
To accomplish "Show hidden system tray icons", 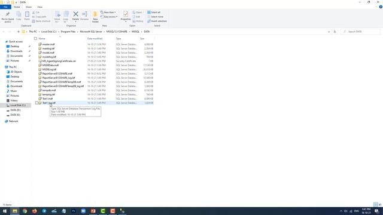I will (341, 211).
